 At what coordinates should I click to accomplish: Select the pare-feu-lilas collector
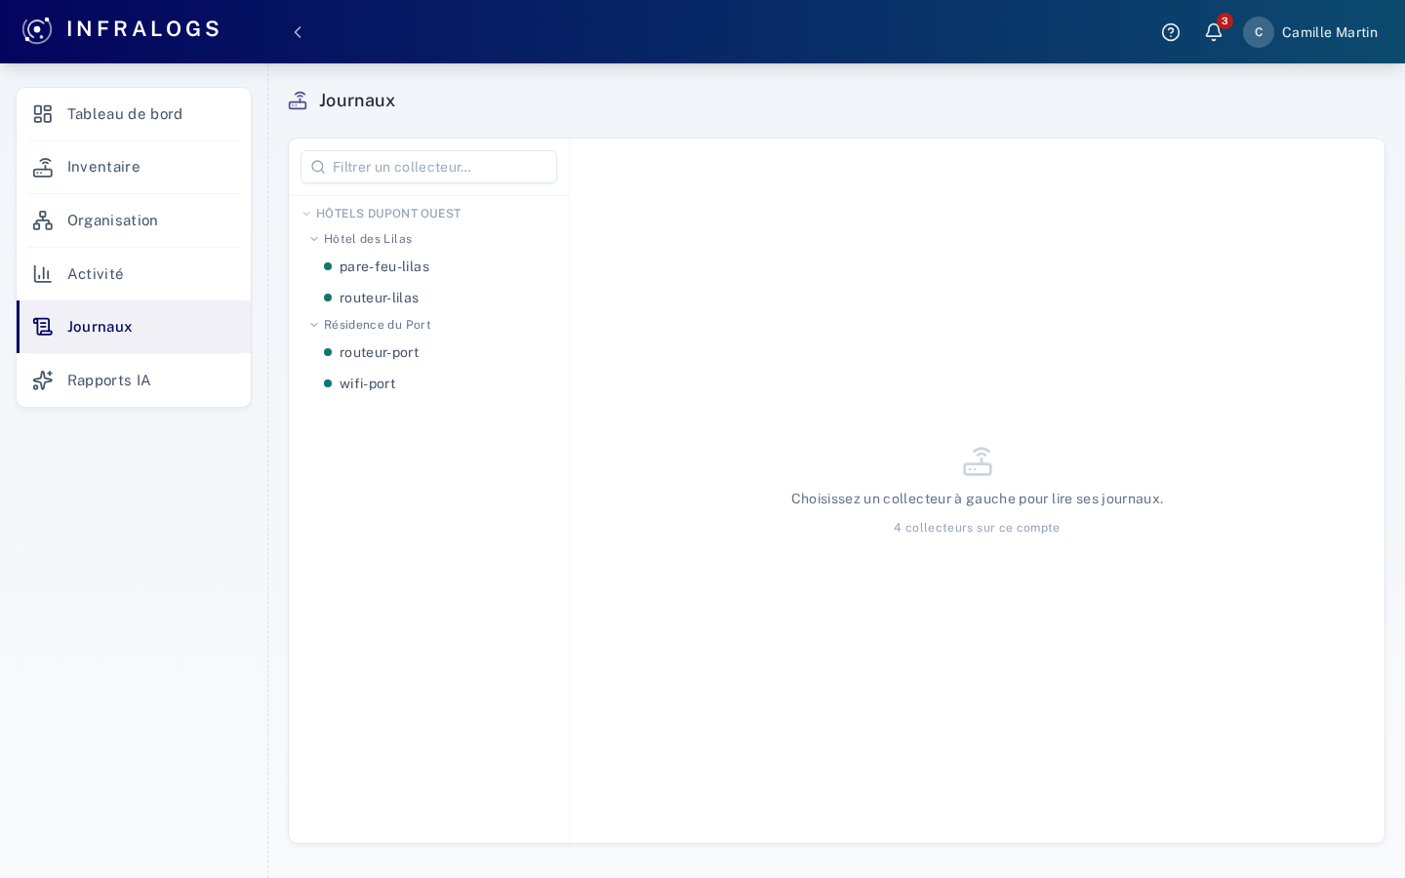click(x=429, y=266)
